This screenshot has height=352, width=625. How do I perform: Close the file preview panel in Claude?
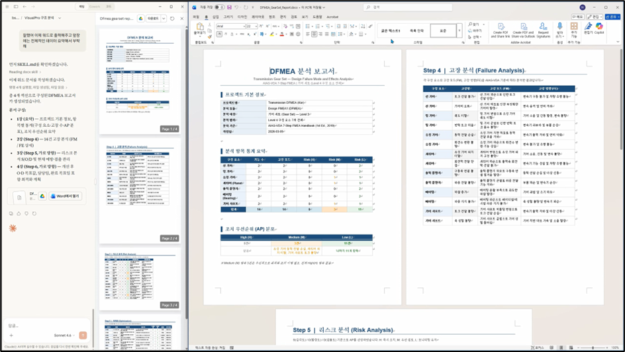pyautogui.click(x=182, y=18)
